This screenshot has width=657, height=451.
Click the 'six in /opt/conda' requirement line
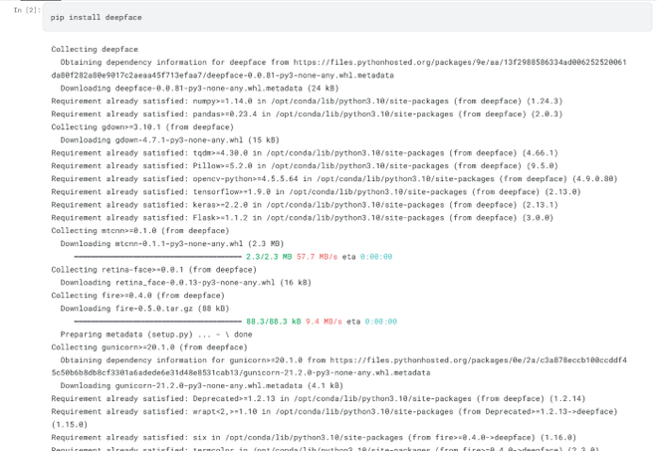click(x=314, y=438)
